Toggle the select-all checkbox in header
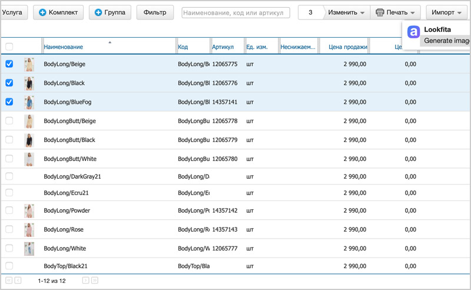 point(9,47)
